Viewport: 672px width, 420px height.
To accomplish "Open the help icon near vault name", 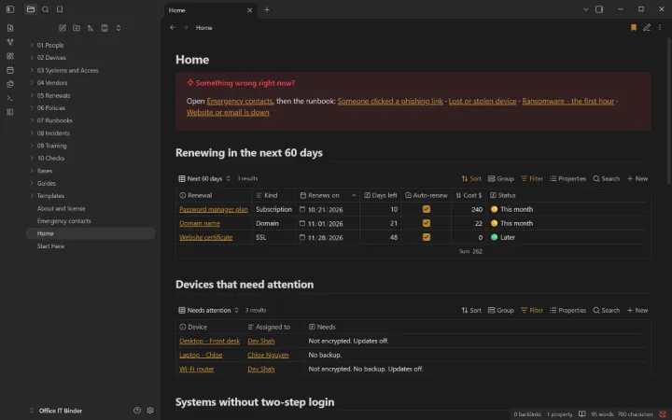I will tap(137, 410).
